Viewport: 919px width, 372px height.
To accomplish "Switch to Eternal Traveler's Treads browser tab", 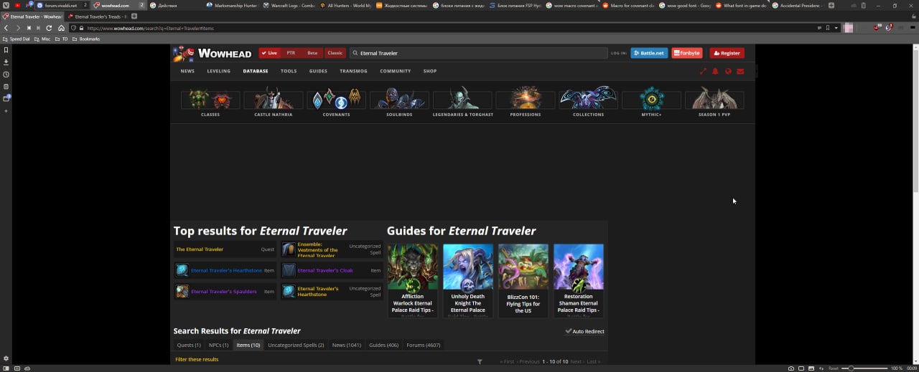I will 97,16.
